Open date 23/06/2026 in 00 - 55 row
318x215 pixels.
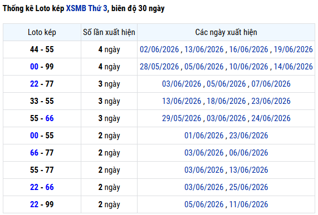[x=248, y=136]
